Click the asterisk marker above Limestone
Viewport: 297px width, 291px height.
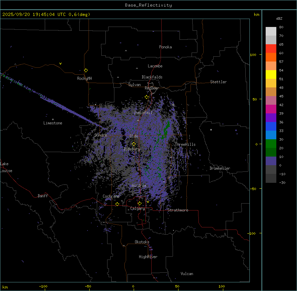coord(53,119)
